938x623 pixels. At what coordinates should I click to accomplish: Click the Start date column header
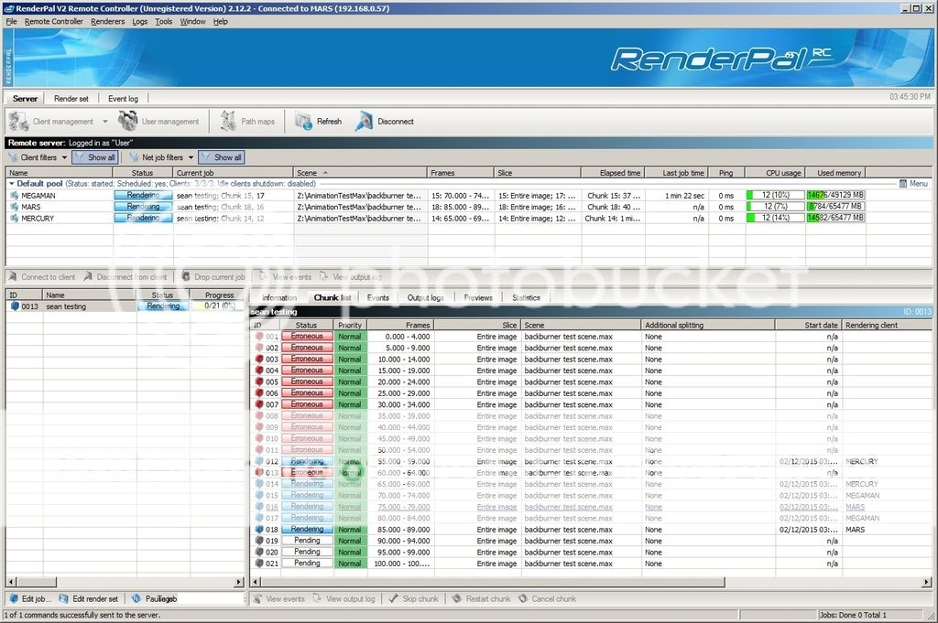point(808,325)
